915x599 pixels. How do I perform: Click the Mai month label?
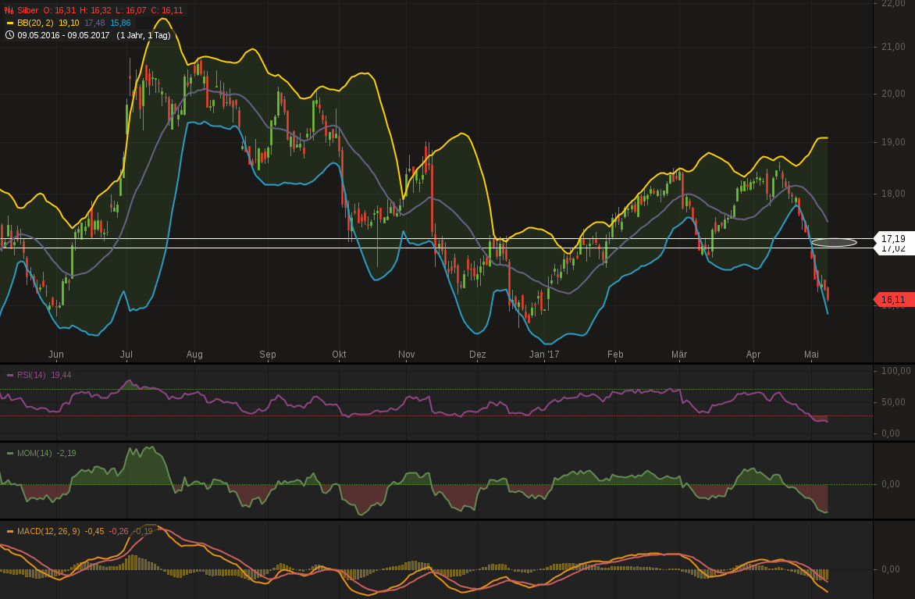tap(811, 355)
